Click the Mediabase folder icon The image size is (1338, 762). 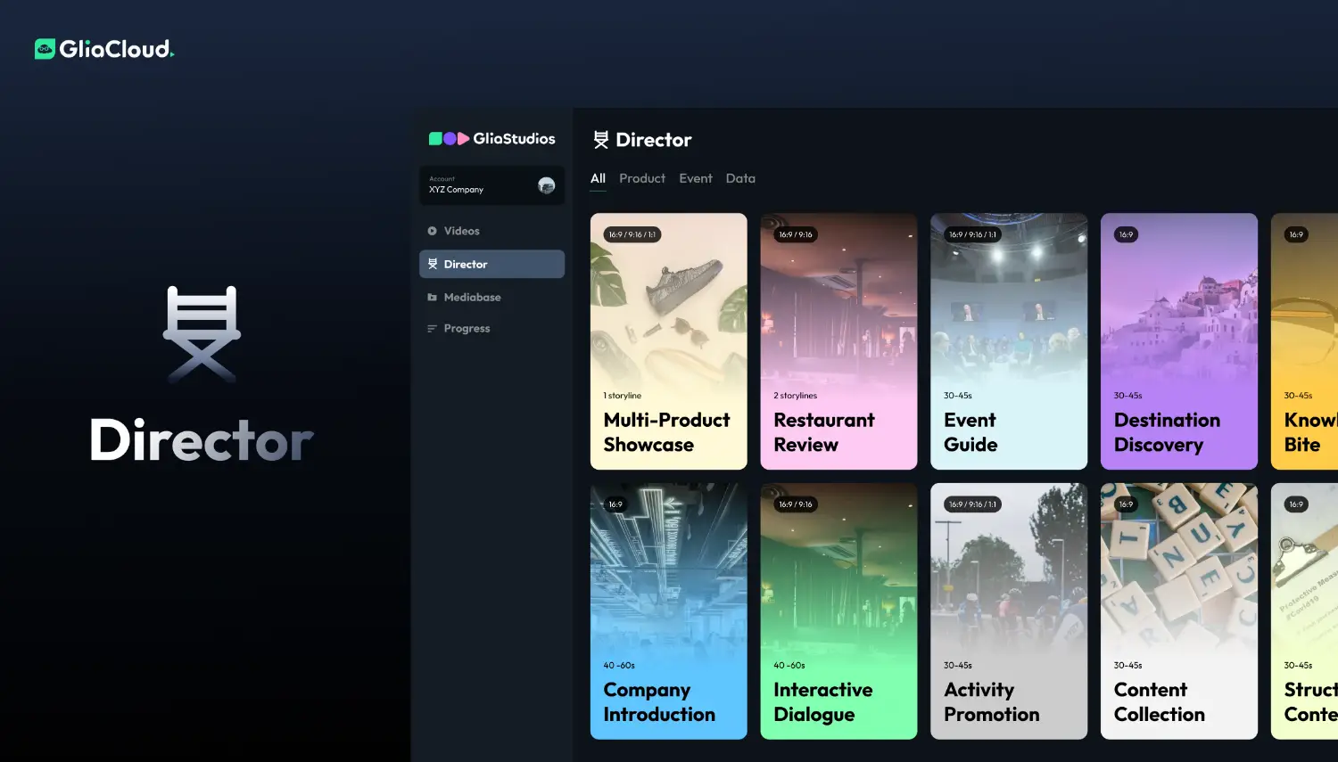pyautogui.click(x=433, y=298)
